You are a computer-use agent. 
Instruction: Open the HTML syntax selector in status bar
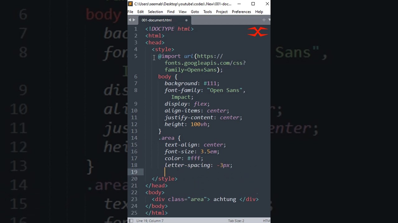tap(266, 221)
